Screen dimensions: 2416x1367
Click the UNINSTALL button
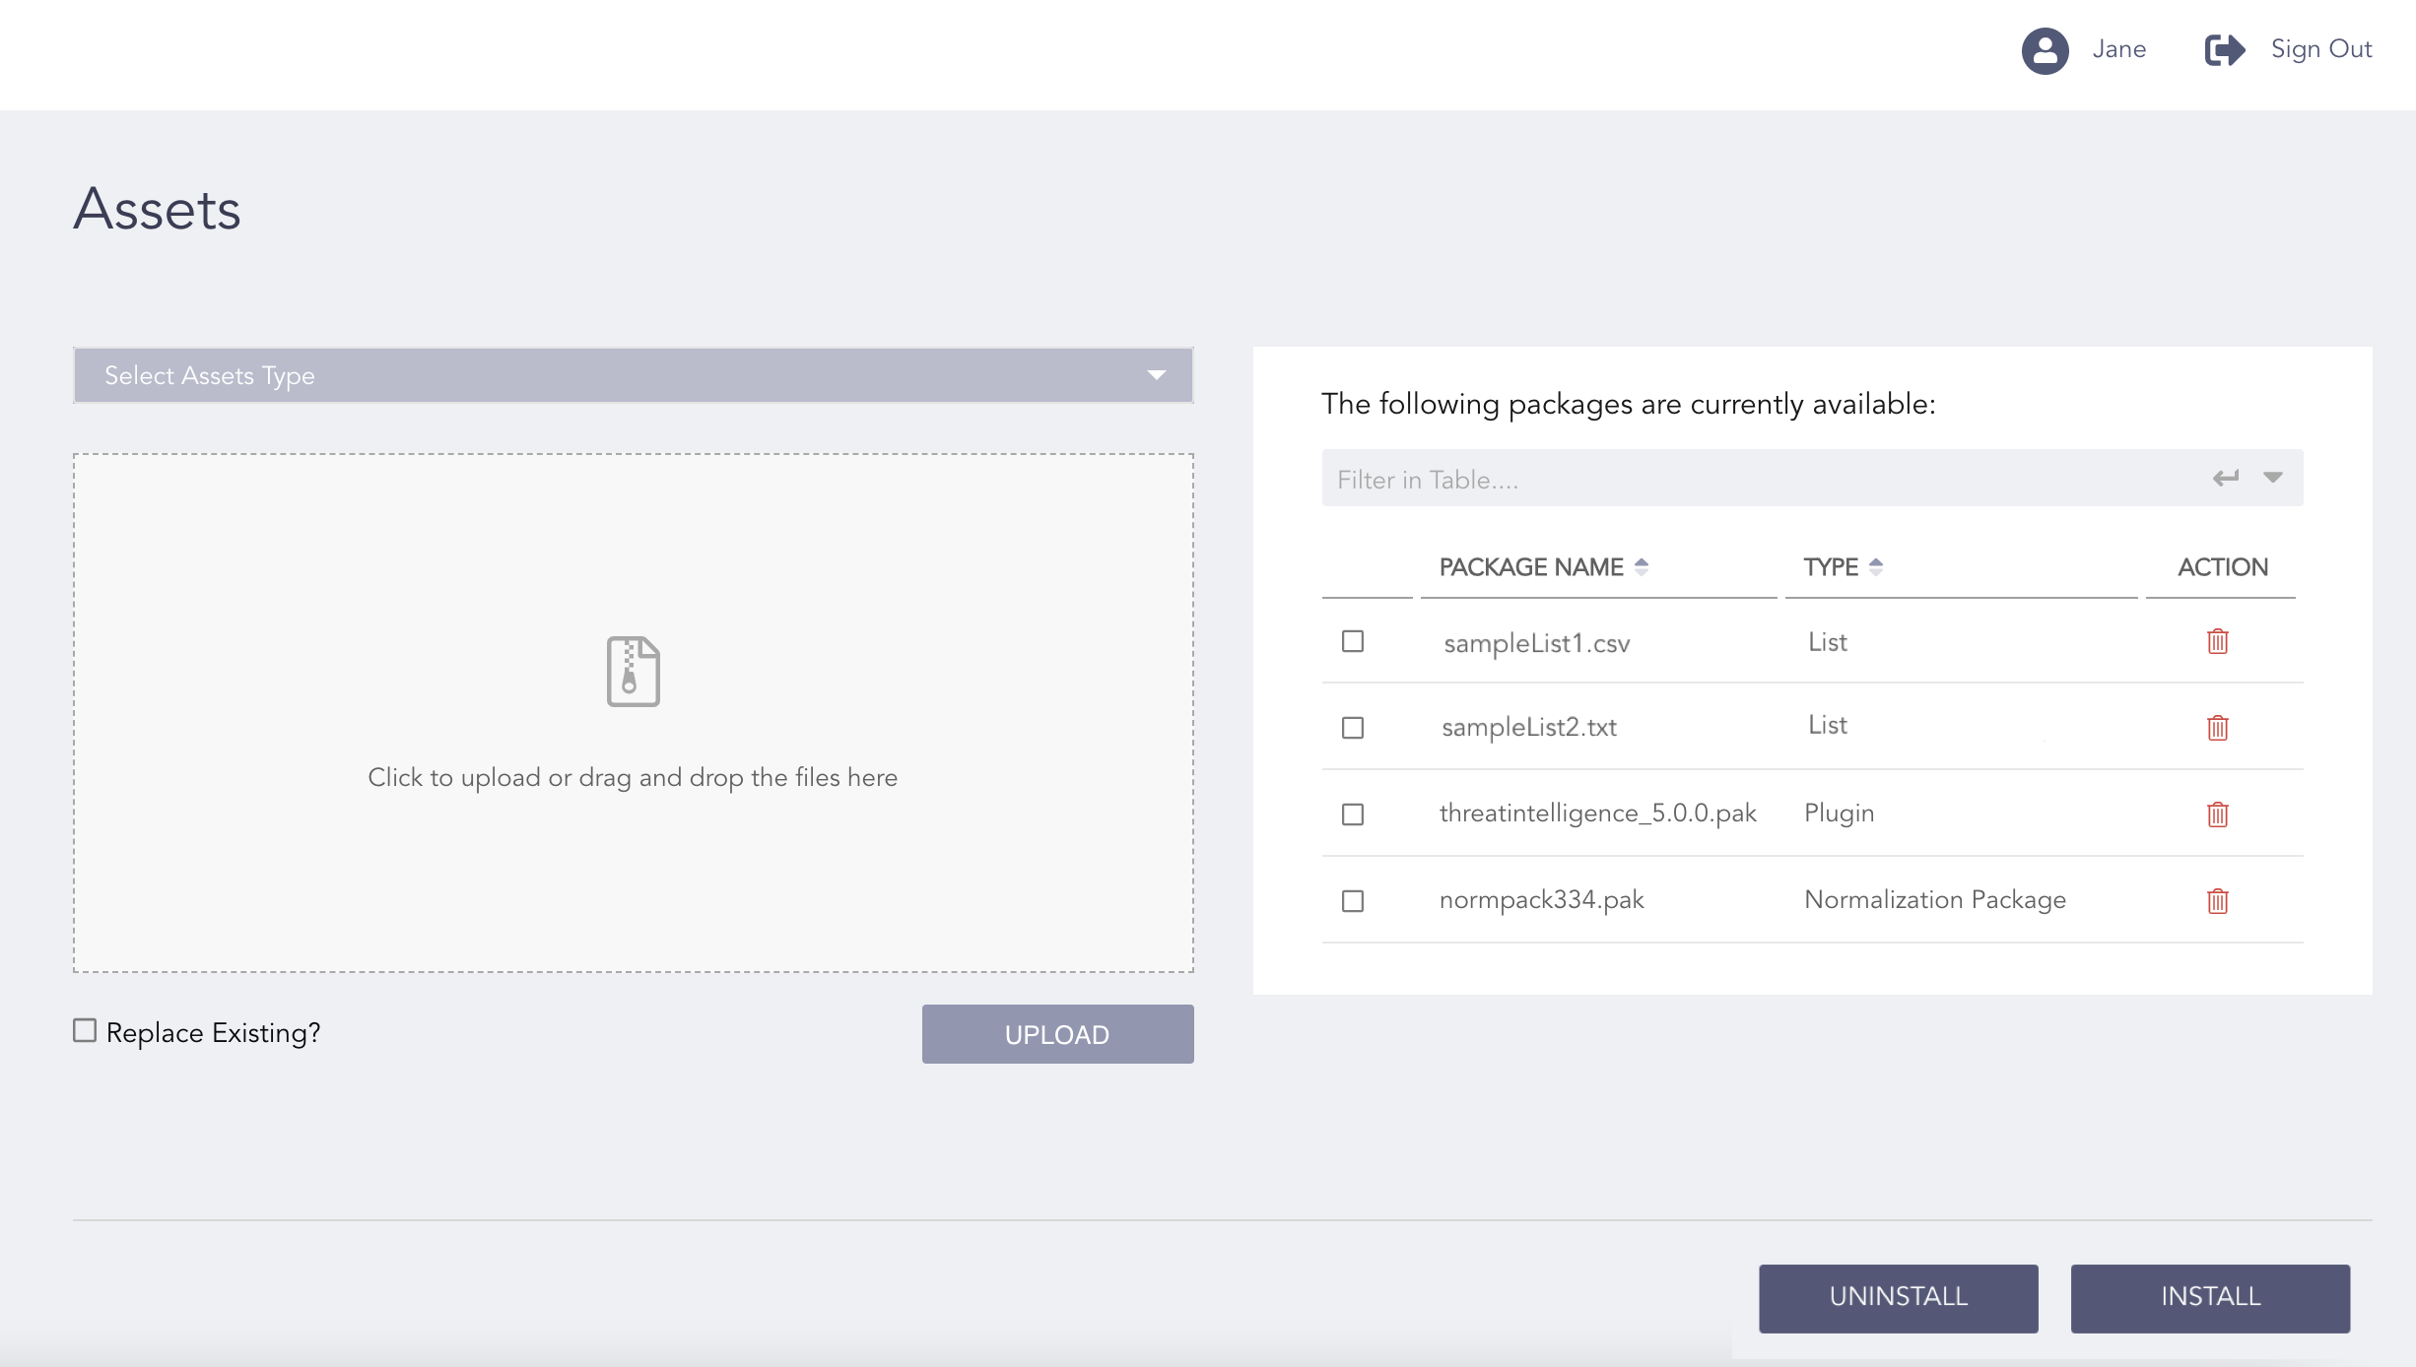pos(1898,1297)
